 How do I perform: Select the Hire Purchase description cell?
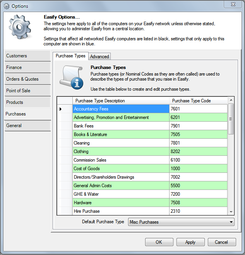(x=121, y=211)
